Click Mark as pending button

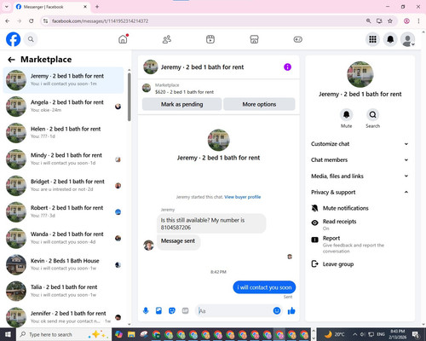click(x=181, y=104)
